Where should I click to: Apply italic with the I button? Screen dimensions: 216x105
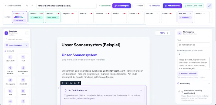tap(184, 54)
